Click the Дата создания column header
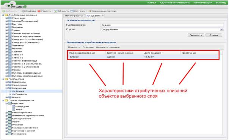 [x=162, y=53]
